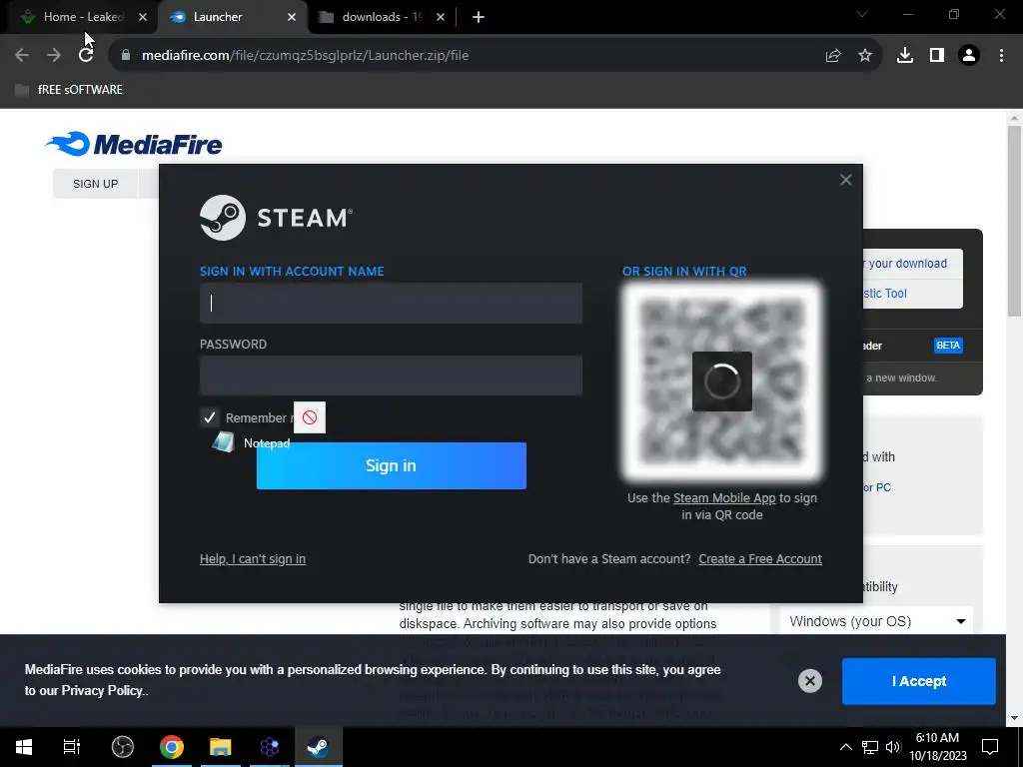Reload the MediaFire page
Viewport: 1023px width, 767px height.
point(86,56)
